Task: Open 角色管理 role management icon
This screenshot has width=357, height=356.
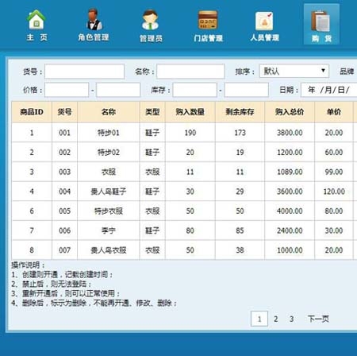Action: coord(94,25)
